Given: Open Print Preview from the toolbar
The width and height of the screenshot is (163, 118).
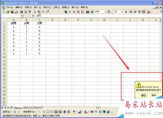Looking at the screenshot, I should pyautogui.click(x=26, y=12).
